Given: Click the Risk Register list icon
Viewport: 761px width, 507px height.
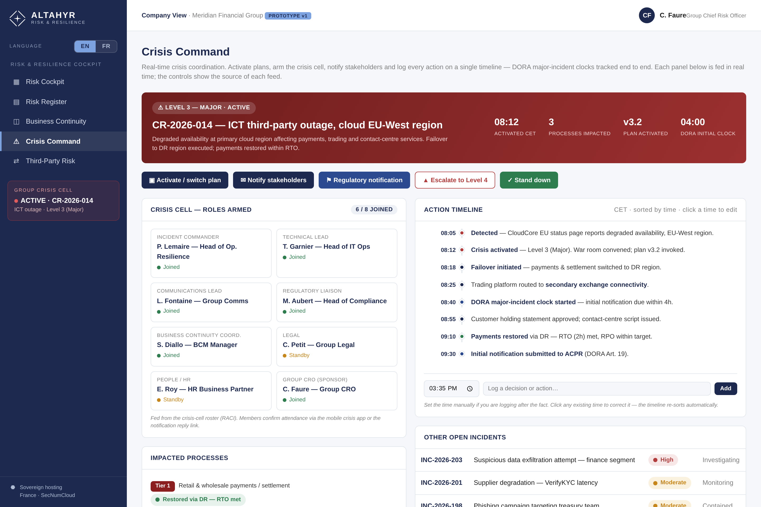Looking at the screenshot, I should [16, 102].
